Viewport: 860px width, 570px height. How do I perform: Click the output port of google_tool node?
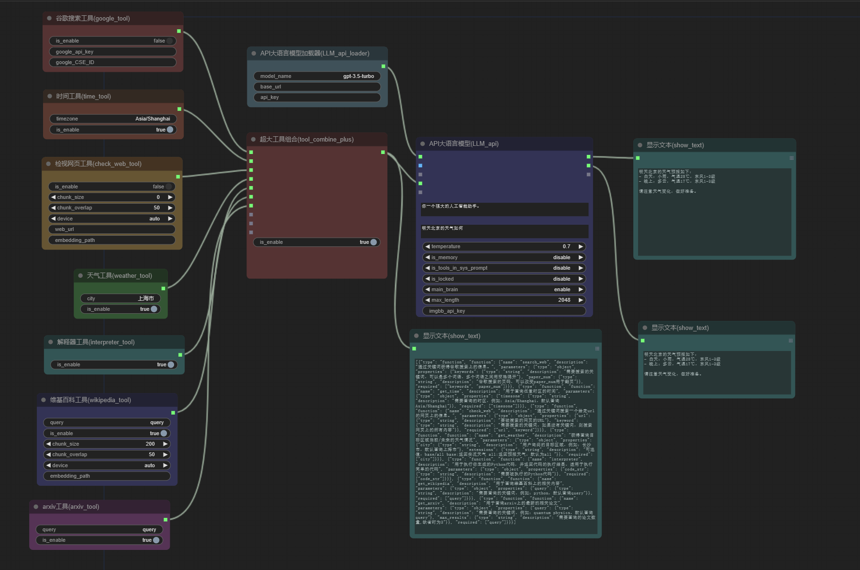point(179,31)
